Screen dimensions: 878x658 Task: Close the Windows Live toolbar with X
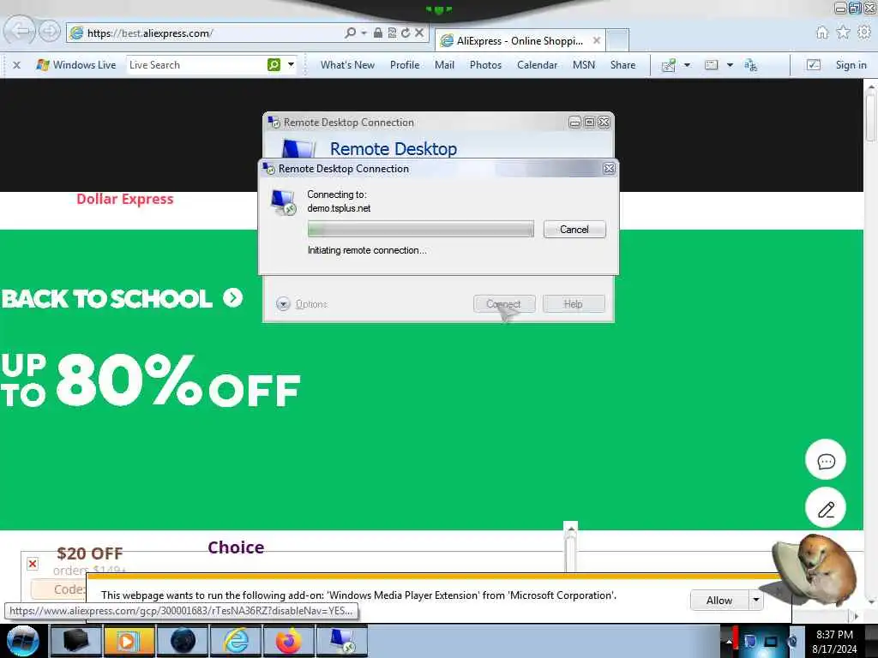pyautogui.click(x=17, y=65)
